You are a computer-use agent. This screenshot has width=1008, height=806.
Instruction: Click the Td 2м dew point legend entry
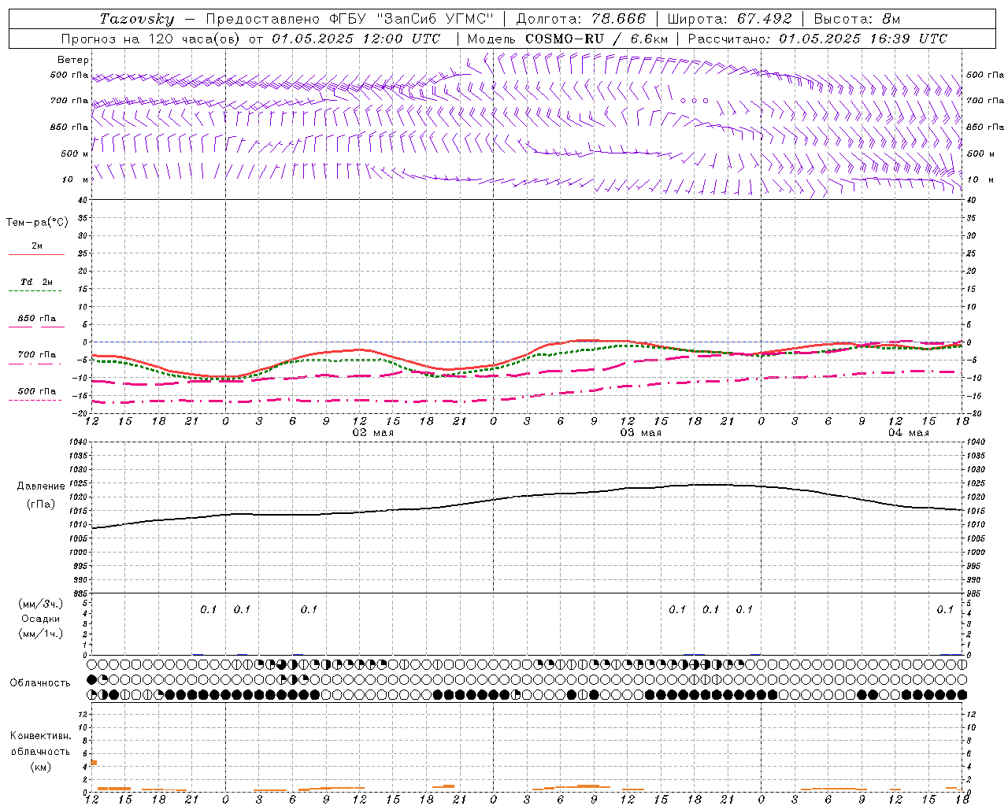coord(37,282)
